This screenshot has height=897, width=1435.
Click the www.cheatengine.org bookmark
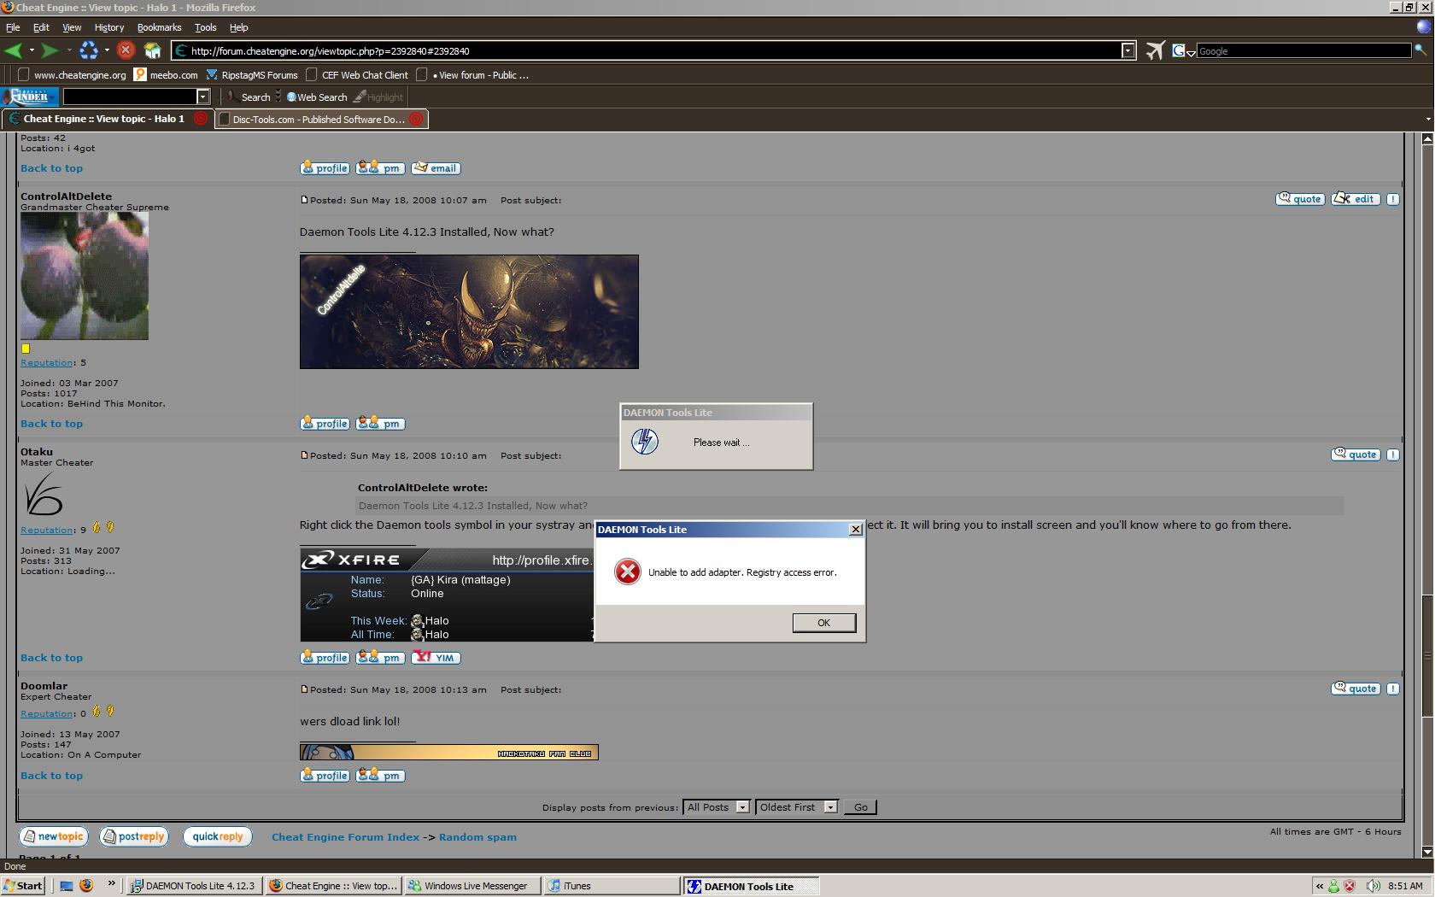click(x=73, y=75)
